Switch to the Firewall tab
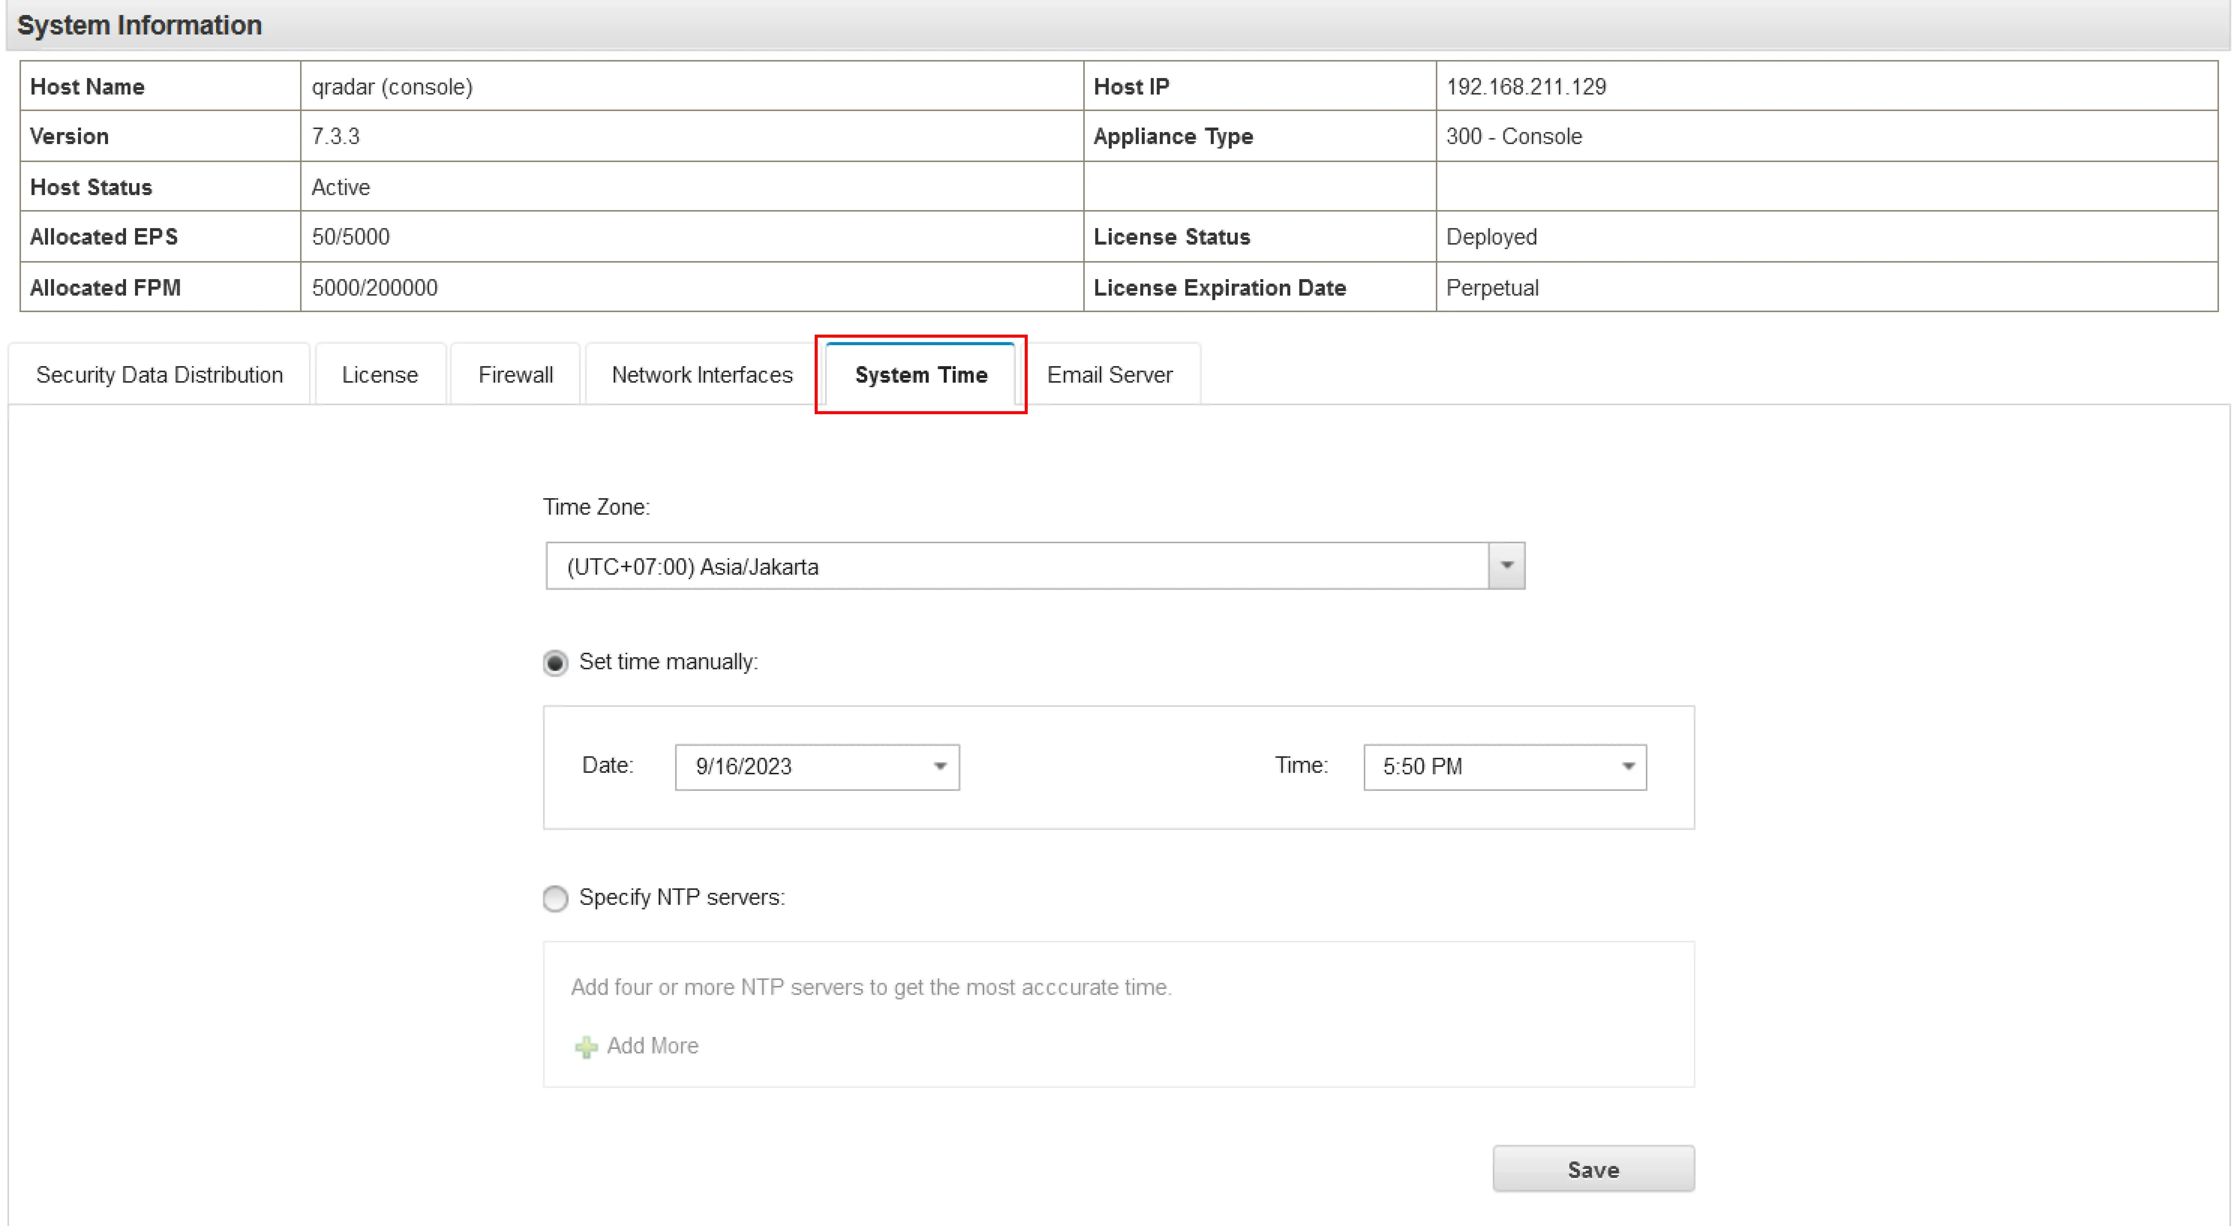Image resolution: width=2237 pixels, height=1226 pixels. coord(515,375)
